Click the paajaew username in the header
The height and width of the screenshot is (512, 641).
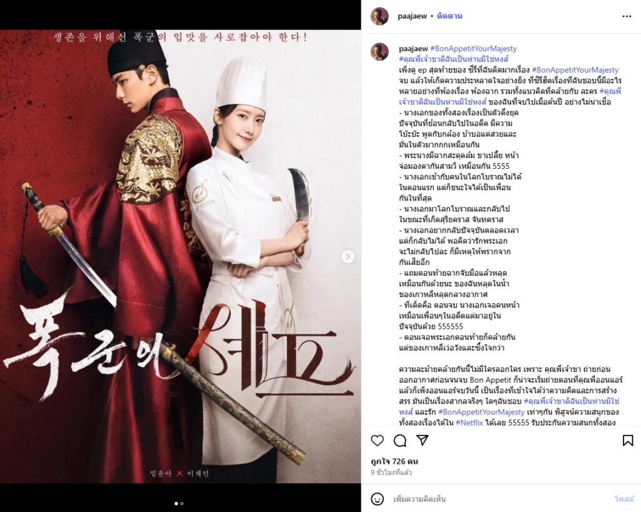point(412,16)
